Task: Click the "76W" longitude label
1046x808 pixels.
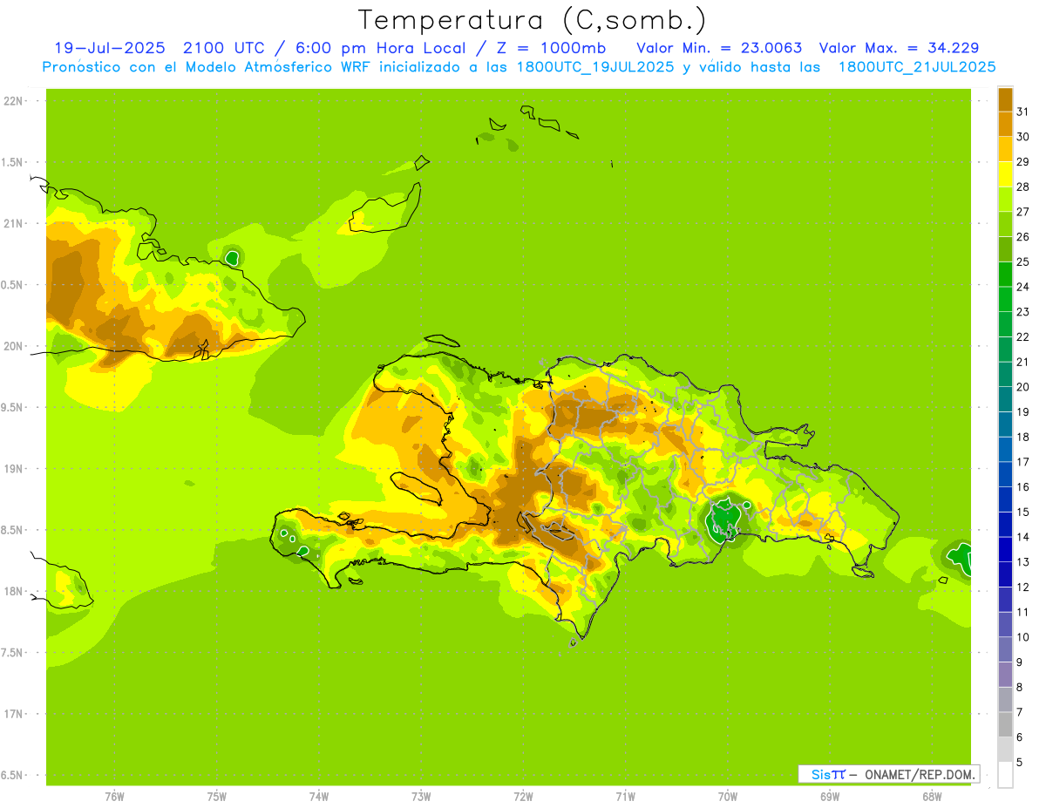Action: (x=114, y=797)
